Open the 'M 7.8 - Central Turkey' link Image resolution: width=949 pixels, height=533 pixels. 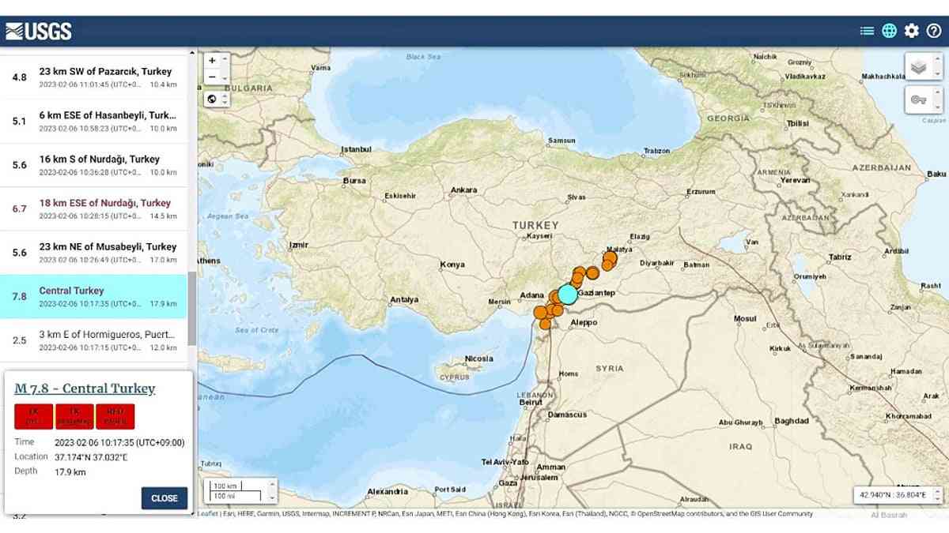[85, 388]
